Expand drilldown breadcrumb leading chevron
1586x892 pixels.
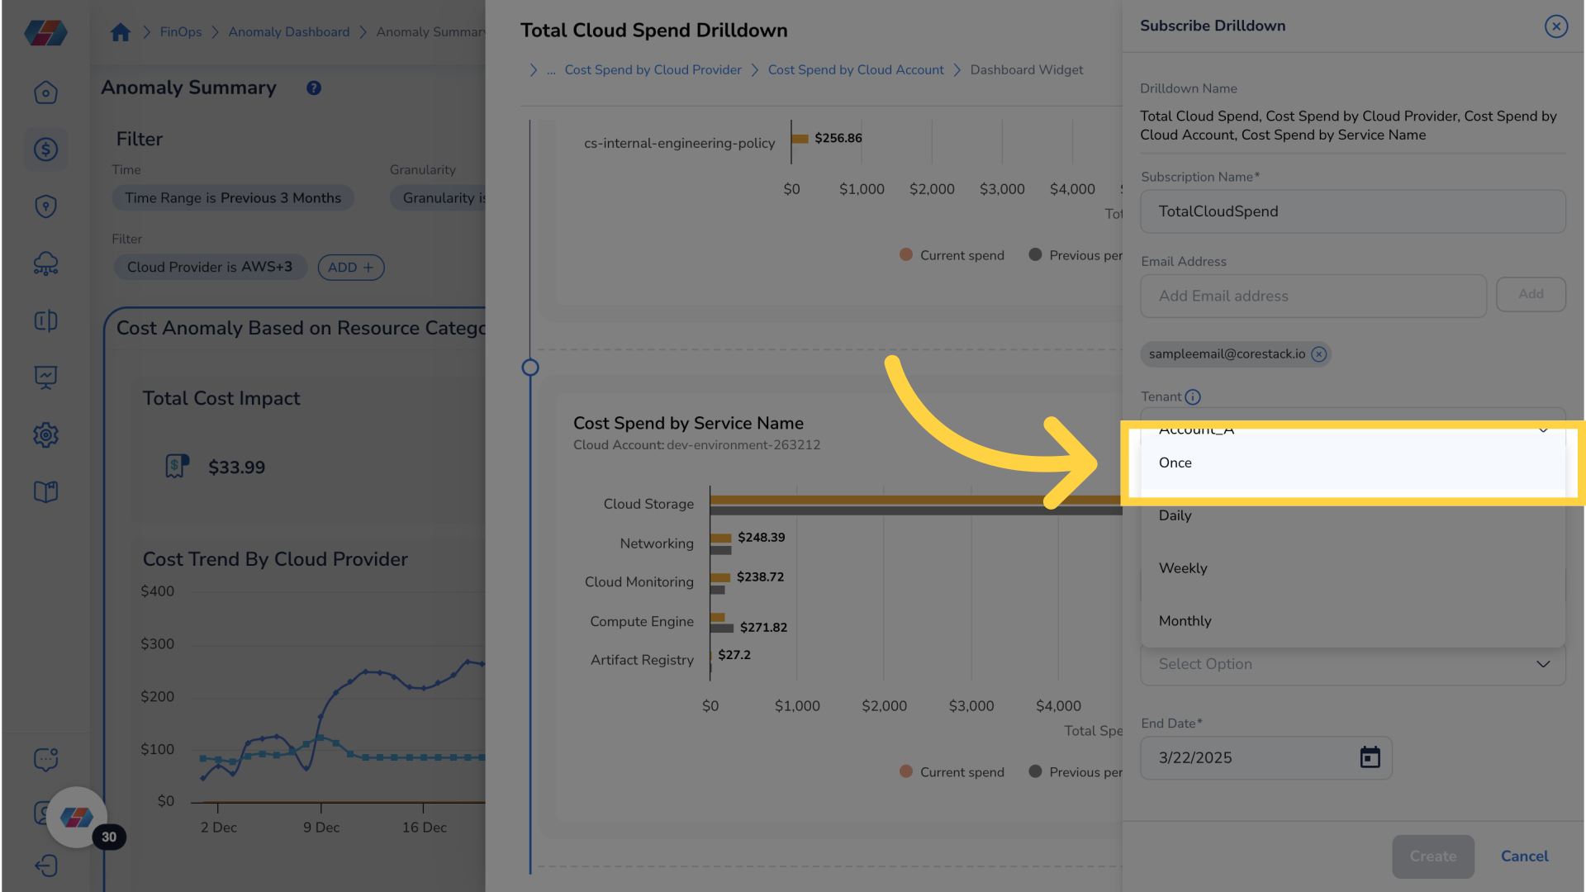tap(533, 70)
